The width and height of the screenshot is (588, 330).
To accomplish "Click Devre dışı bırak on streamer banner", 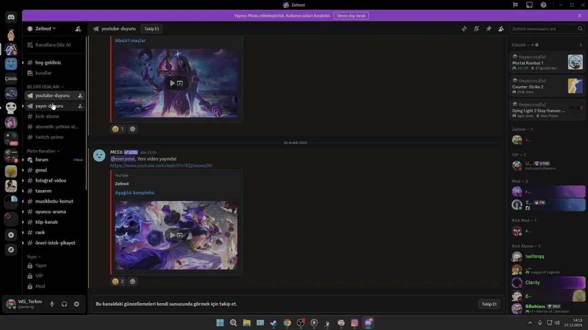I will pos(351,16).
